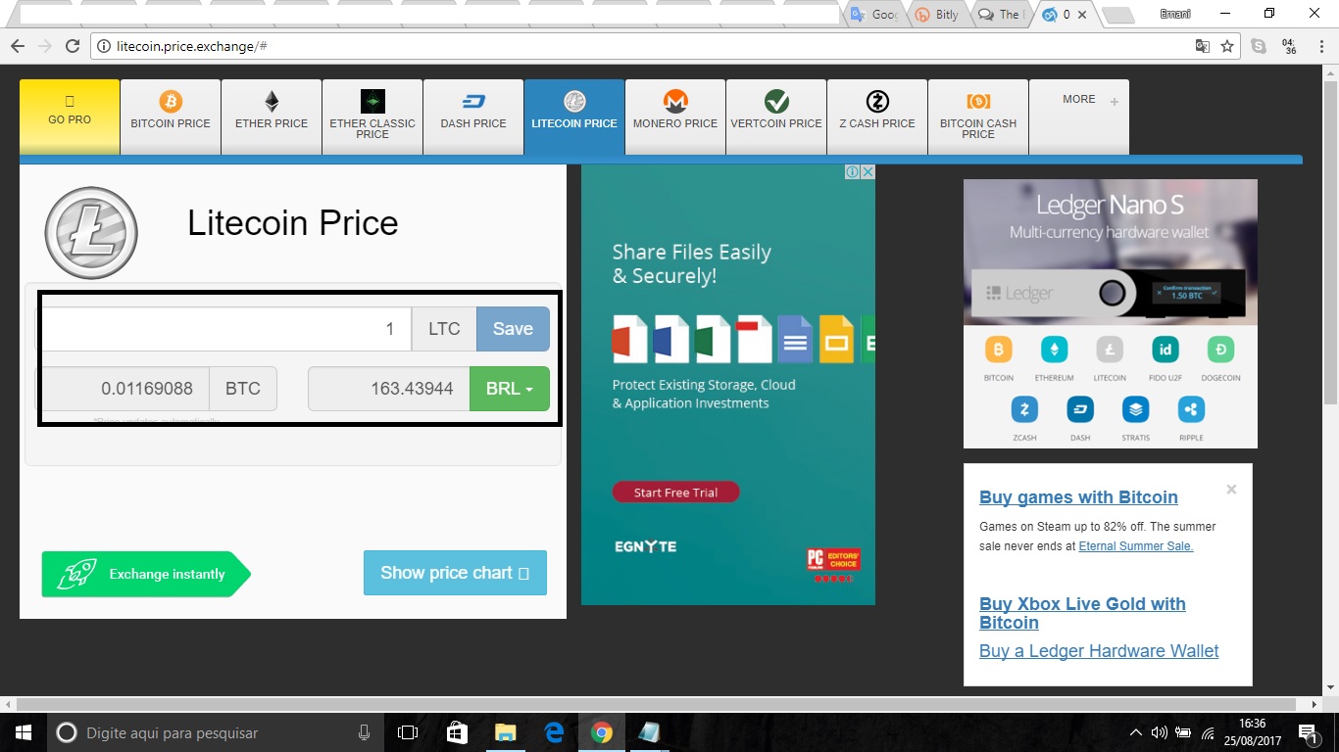Open File Explorer from taskbar
The image size is (1339, 752).
(505, 732)
